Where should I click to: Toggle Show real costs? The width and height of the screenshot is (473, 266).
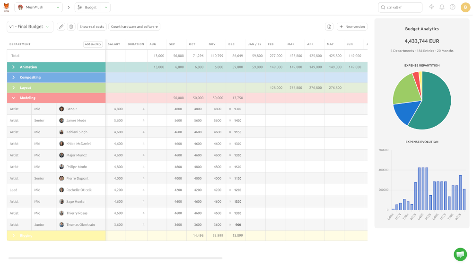coord(92,26)
